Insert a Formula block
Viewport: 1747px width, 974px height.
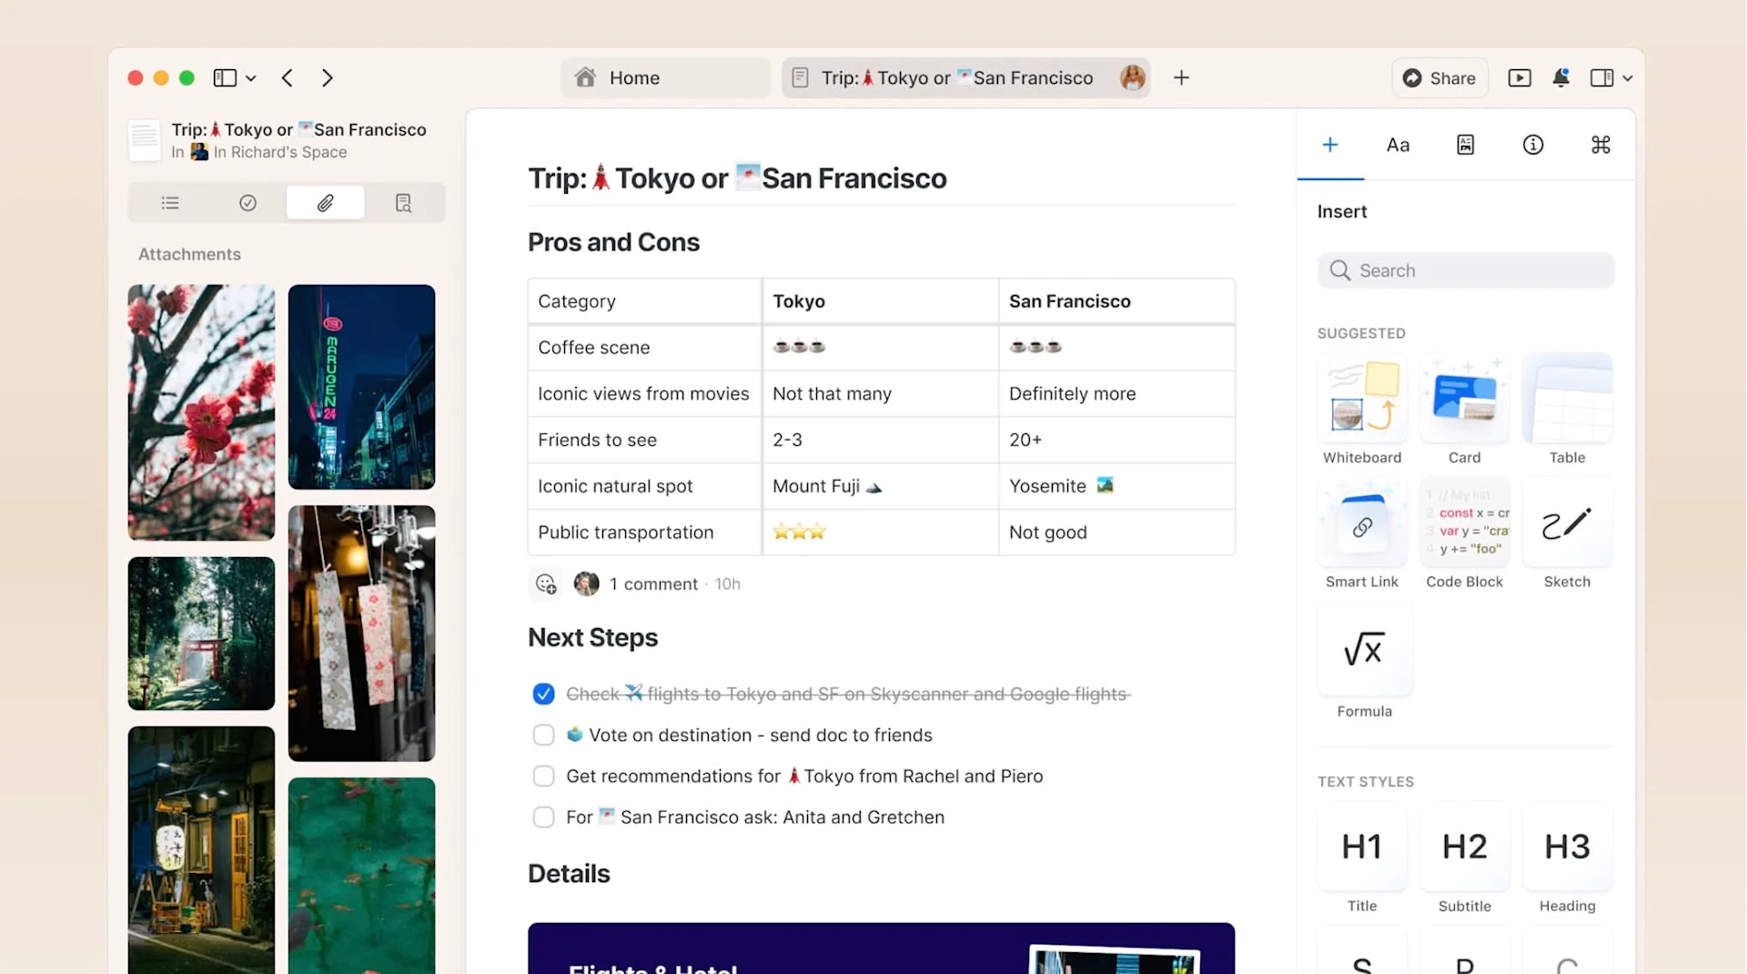coord(1364,662)
